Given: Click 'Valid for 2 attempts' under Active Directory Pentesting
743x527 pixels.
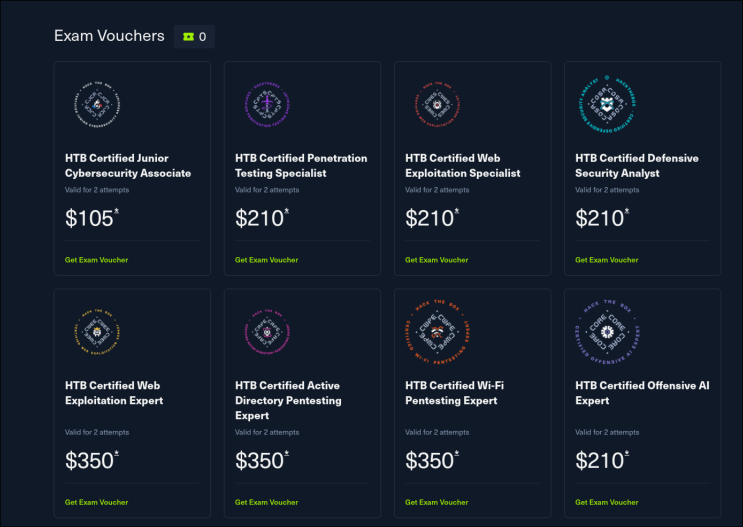Looking at the screenshot, I should click(x=267, y=432).
